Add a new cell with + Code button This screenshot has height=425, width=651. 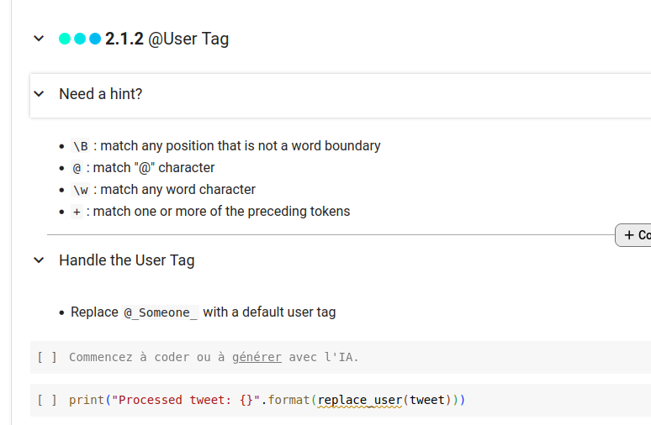tap(636, 235)
